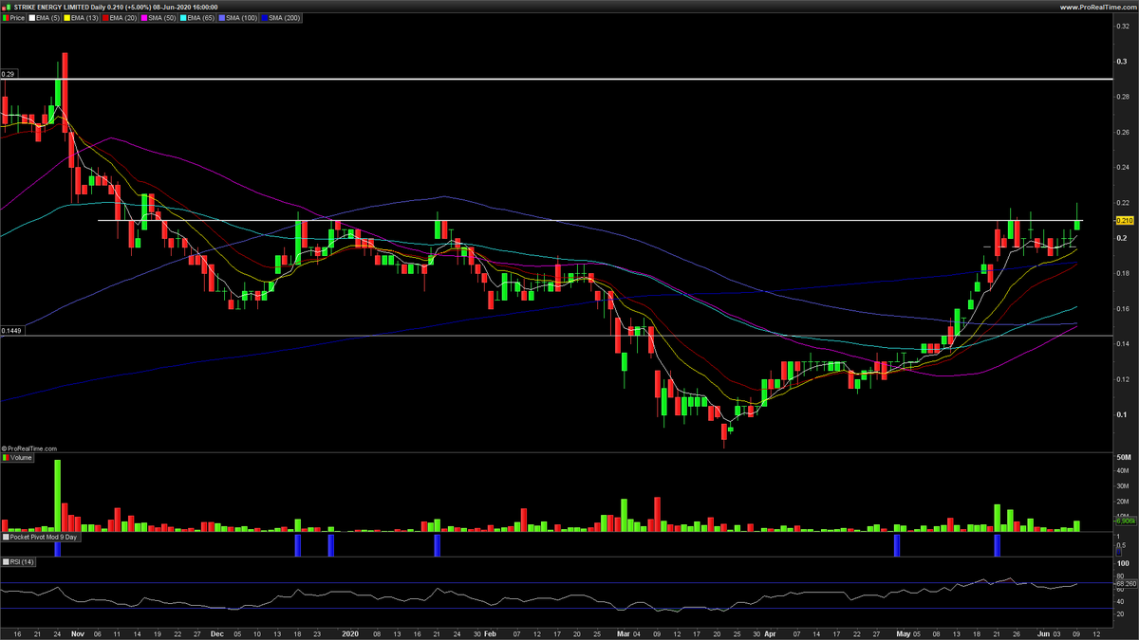Click the 50M volume axis label
1139x640 pixels.
(x=1122, y=457)
